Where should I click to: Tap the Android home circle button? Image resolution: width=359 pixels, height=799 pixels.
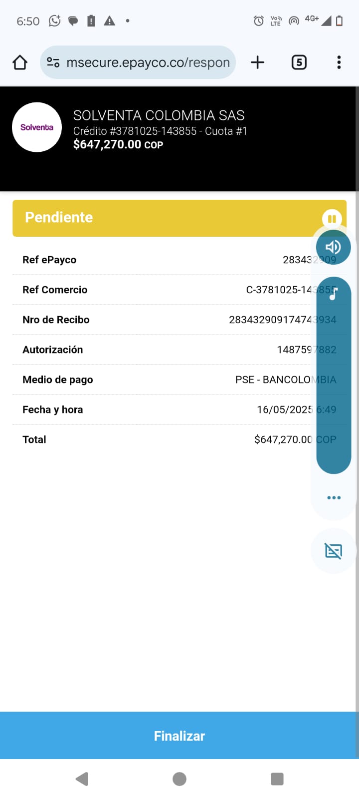pos(179,779)
